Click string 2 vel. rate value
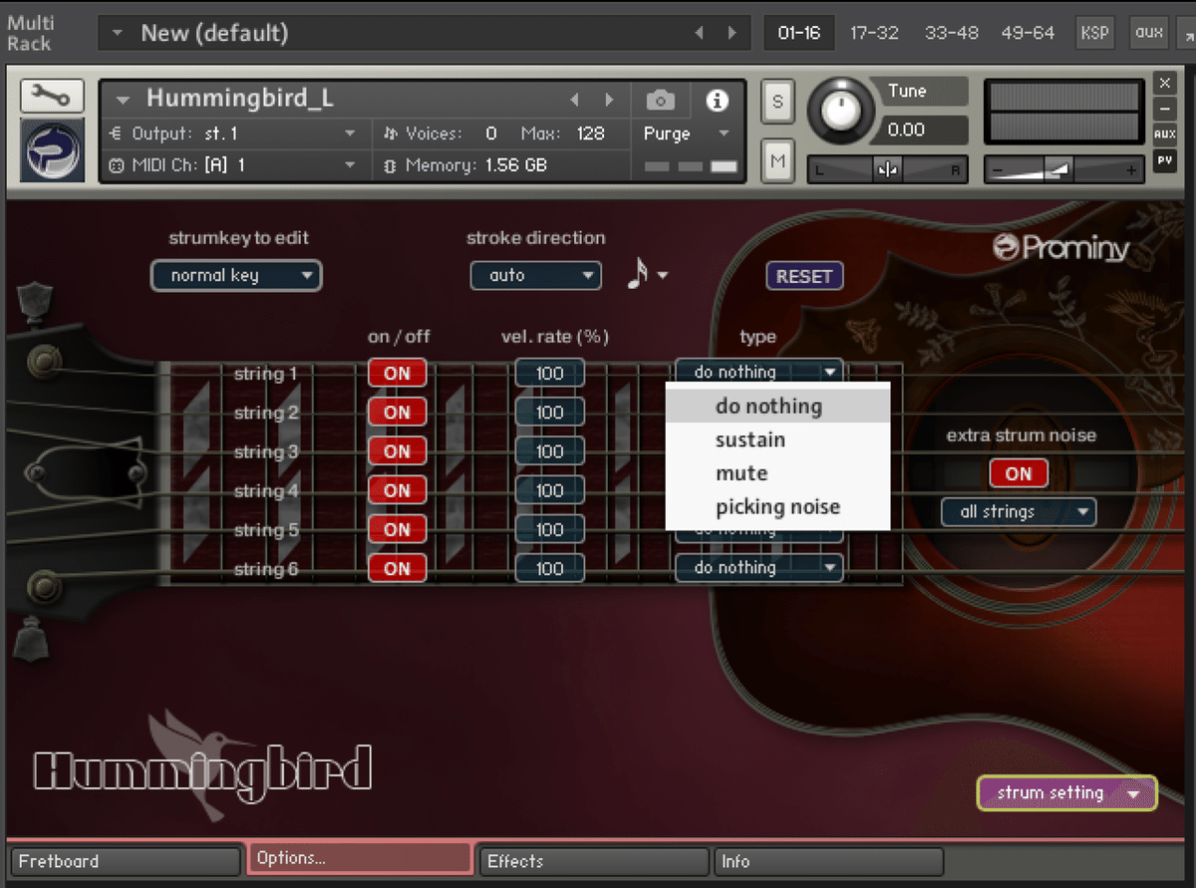The image size is (1196, 888). pyautogui.click(x=549, y=413)
